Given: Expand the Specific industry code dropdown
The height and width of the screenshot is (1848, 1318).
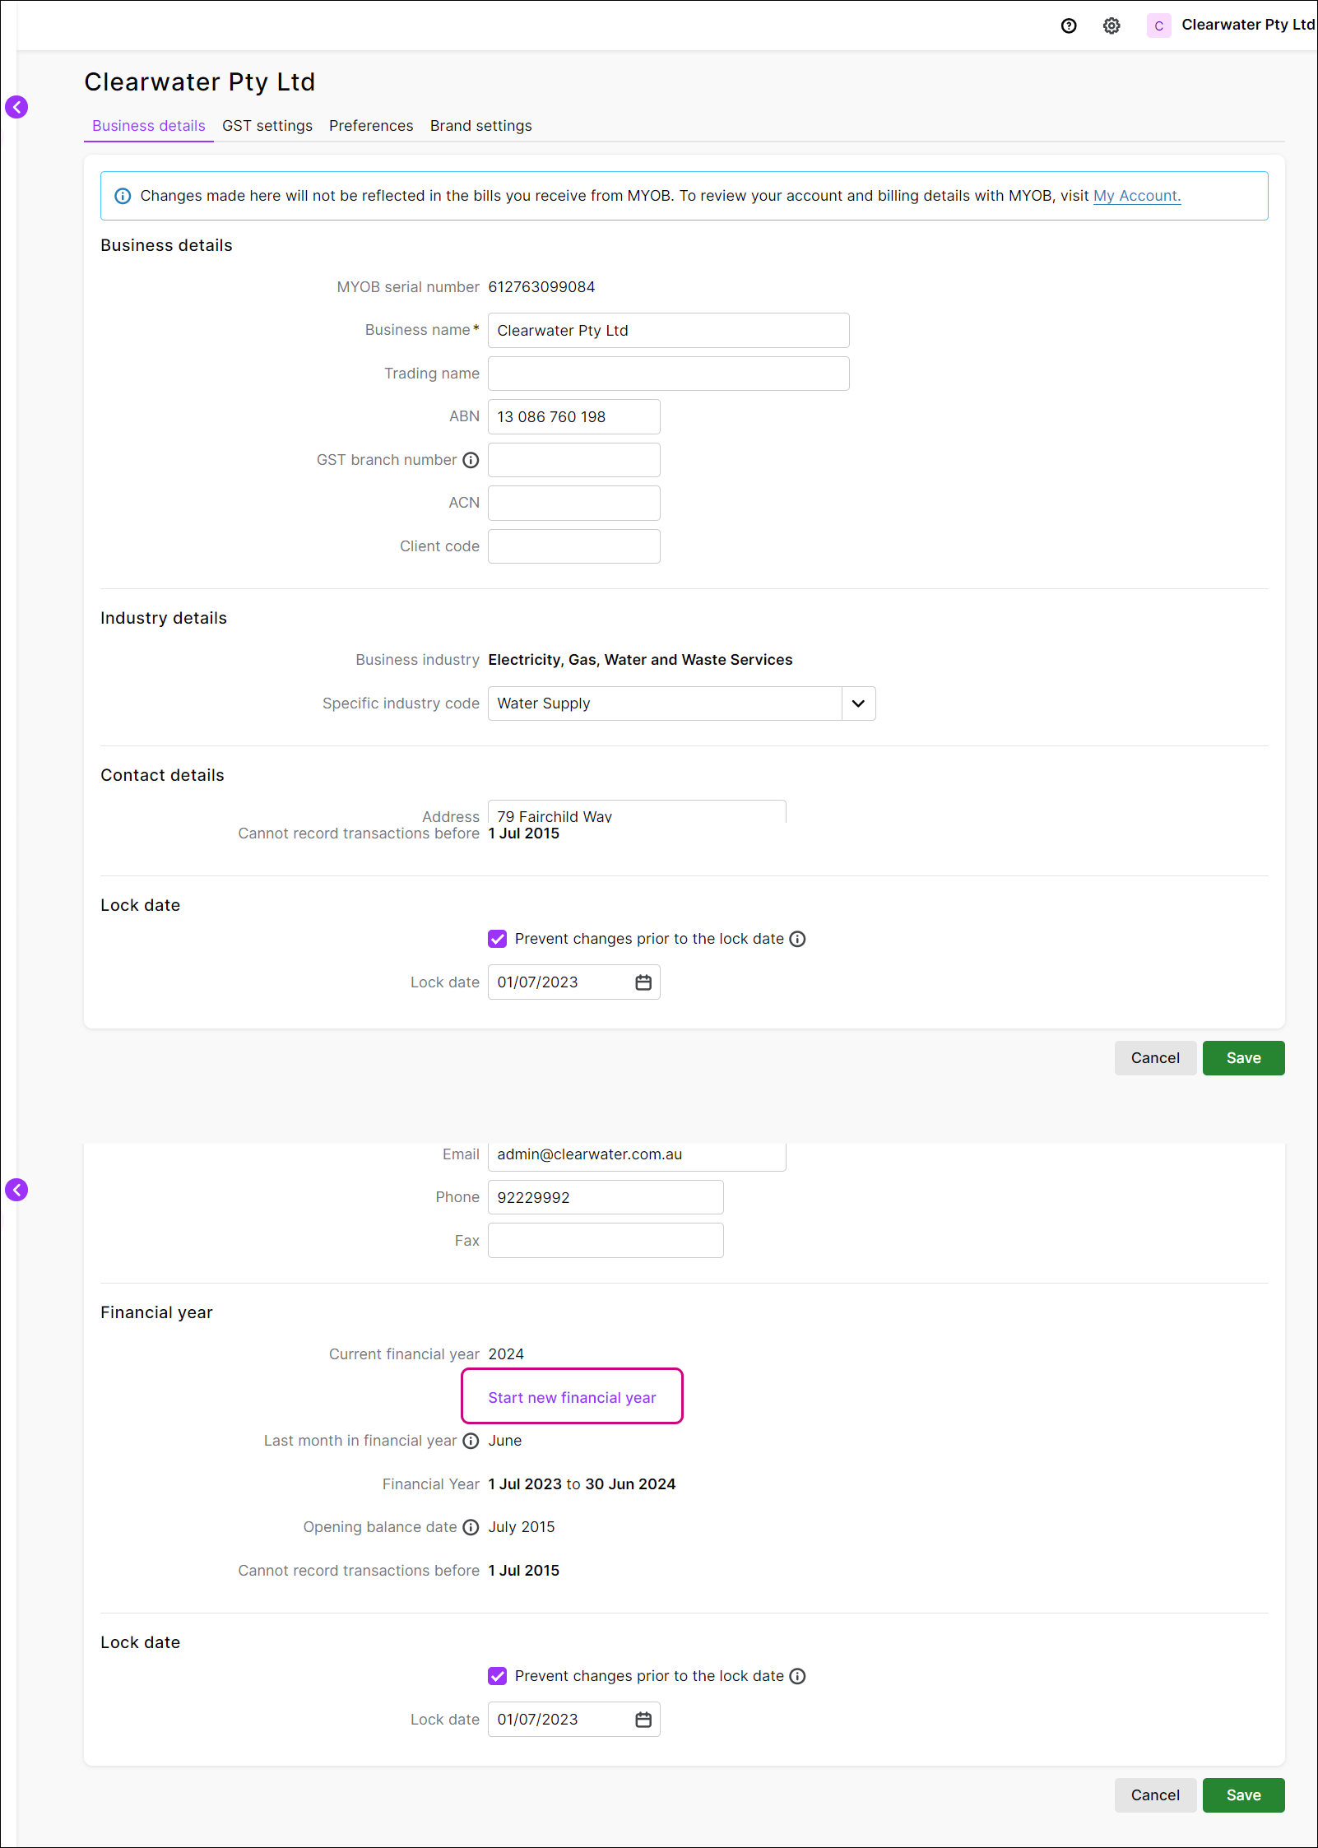Looking at the screenshot, I should point(858,703).
